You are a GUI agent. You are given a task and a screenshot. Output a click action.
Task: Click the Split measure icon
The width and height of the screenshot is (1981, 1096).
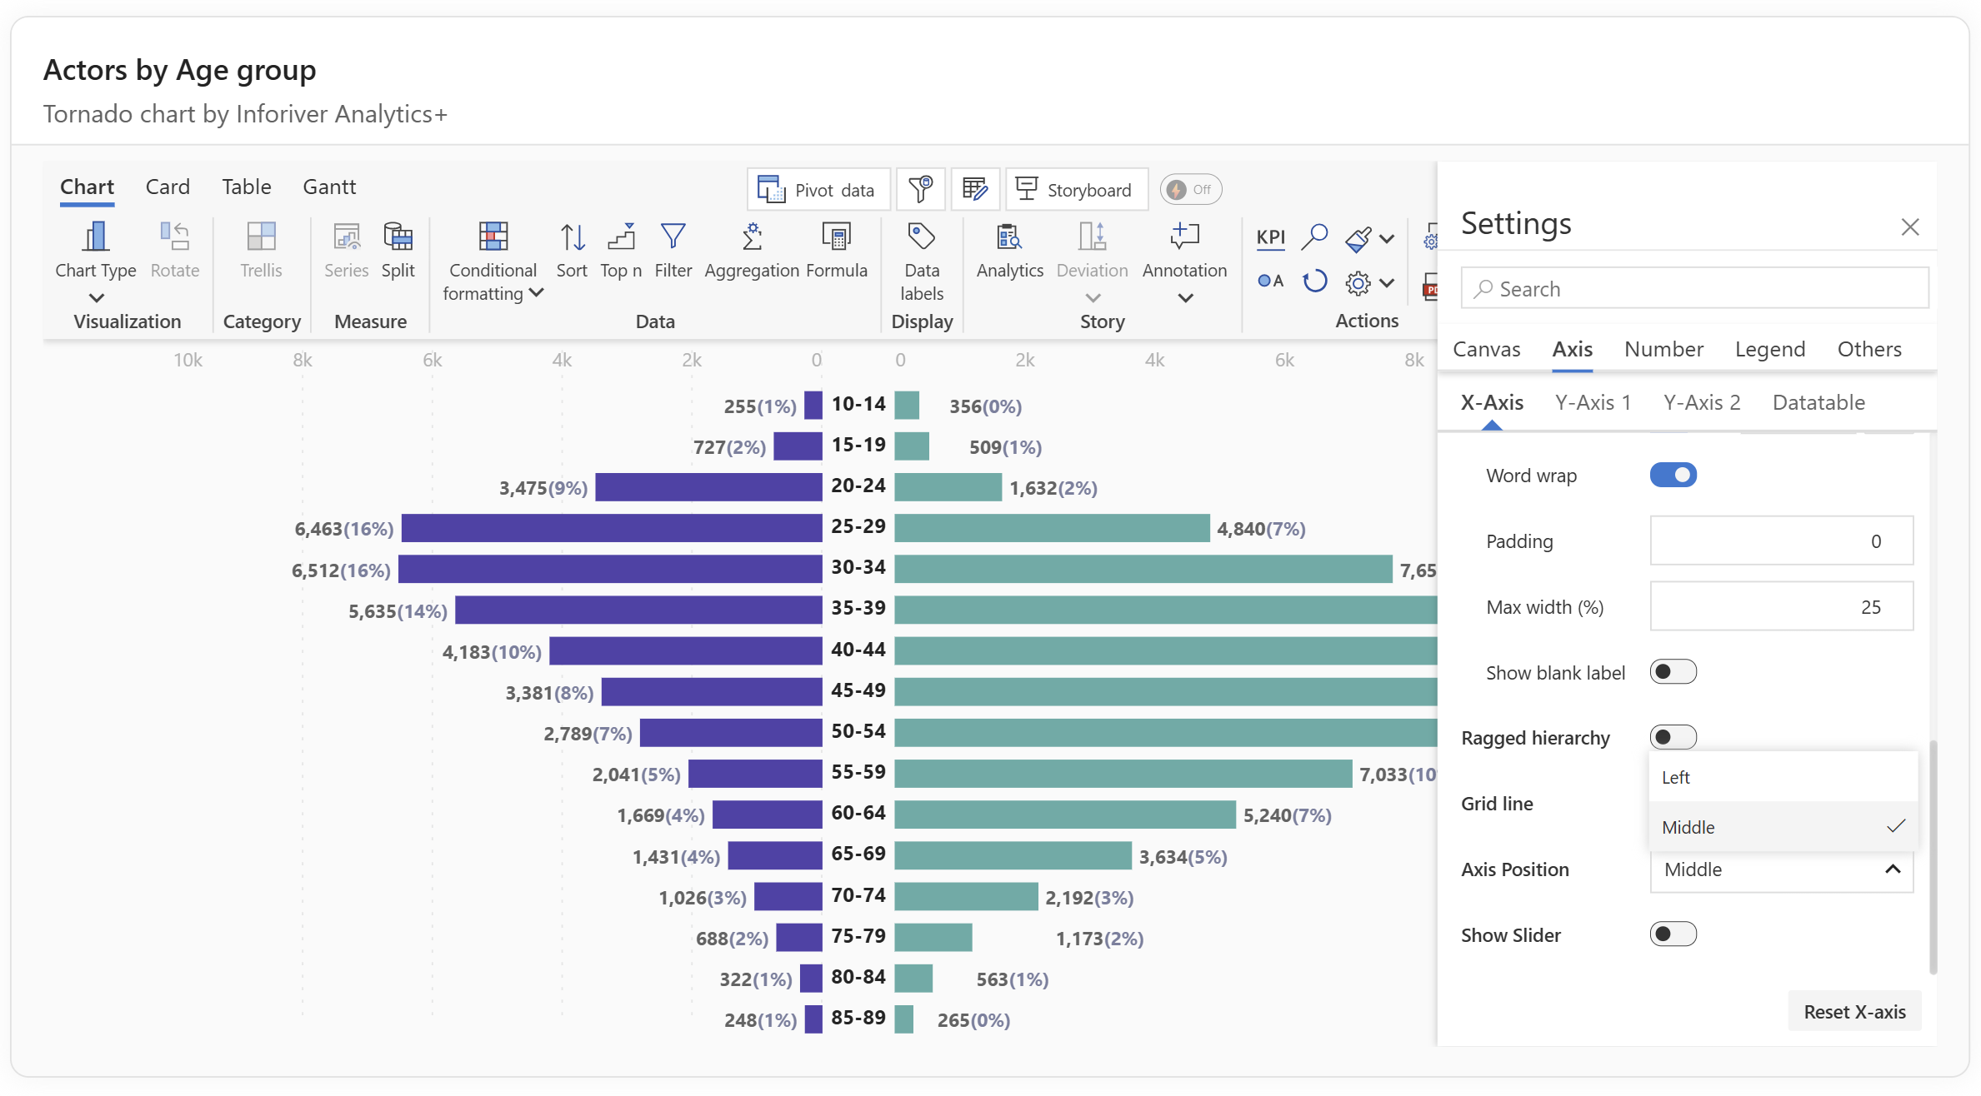click(398, 238)
